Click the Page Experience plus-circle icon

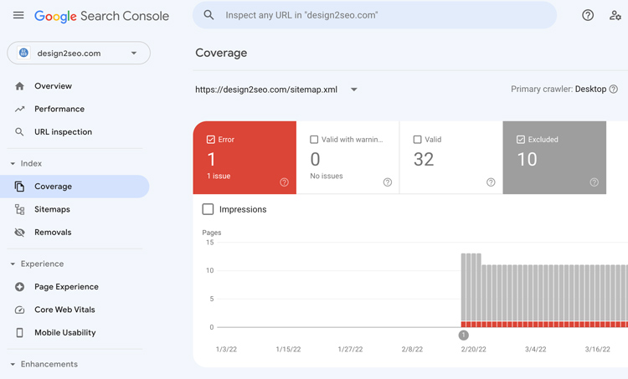[19, 287]
